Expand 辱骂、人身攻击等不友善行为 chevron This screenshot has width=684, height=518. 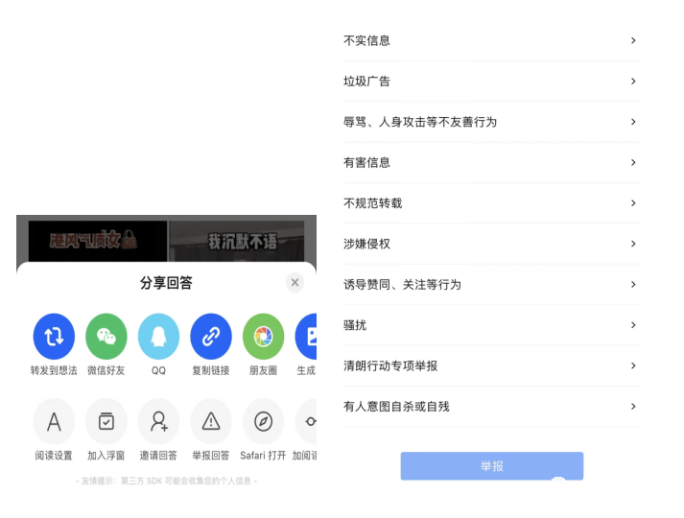(633, 122)
